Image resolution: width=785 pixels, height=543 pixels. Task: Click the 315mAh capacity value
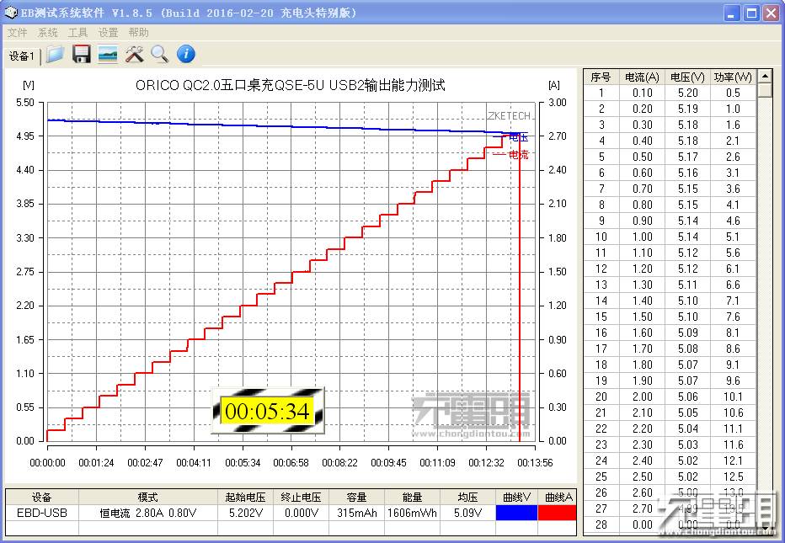click(356, 513)
